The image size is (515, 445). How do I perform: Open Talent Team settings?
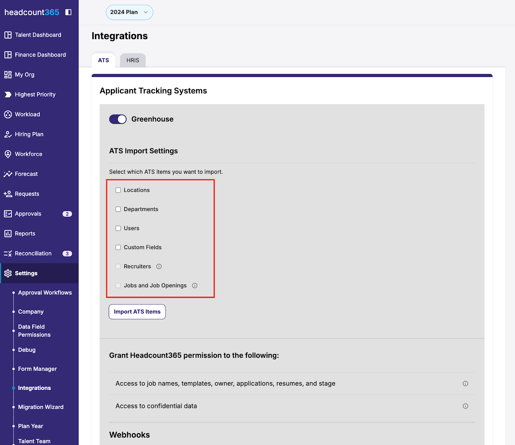click(x=34, y=441)
